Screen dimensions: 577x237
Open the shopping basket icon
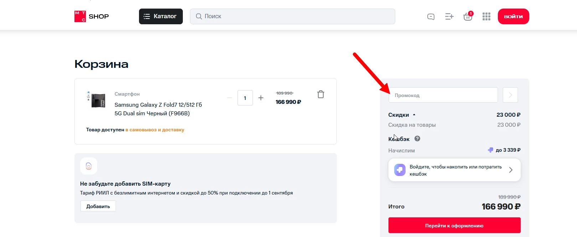(468, 16)
